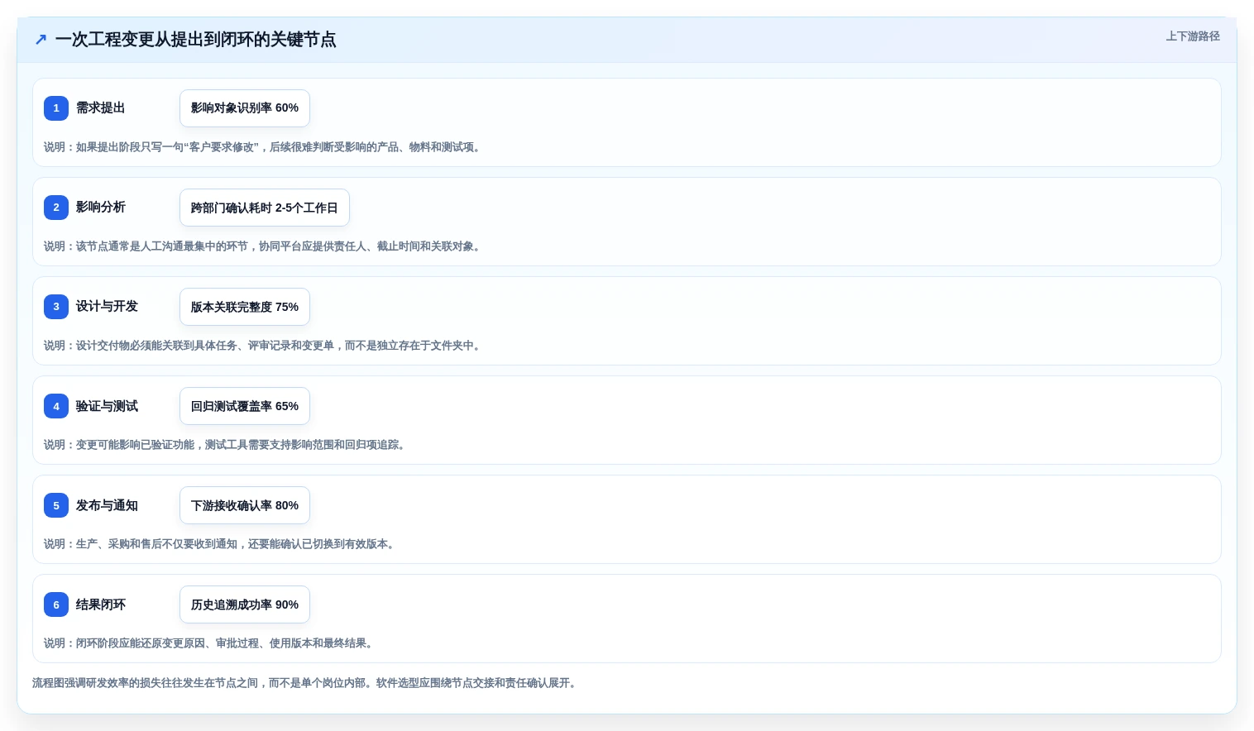Click the 结果闭环 step name

(x=101, y=604)
